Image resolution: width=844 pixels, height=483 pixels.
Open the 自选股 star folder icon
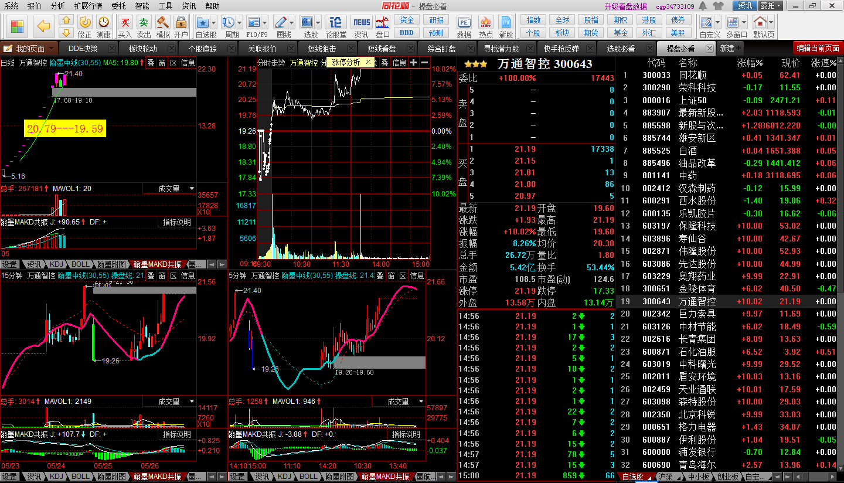[x=203, y=22]
